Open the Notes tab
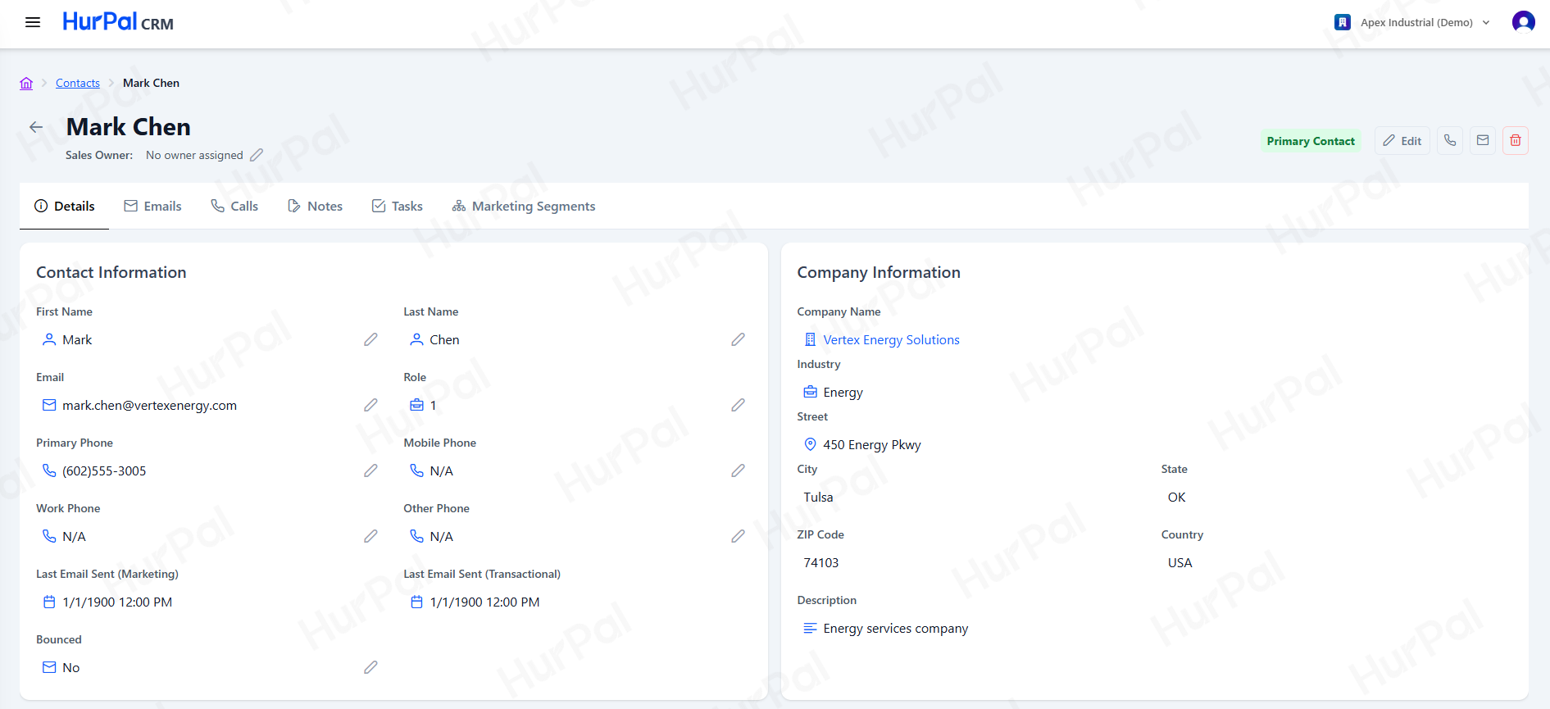The height and width of the screenshot is (709, 1550). [315, 207]
